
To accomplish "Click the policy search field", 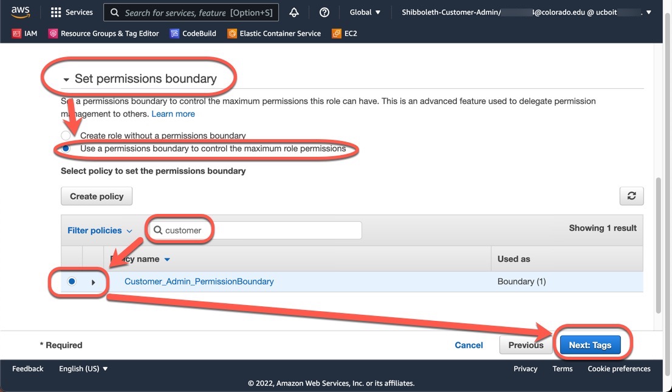I will pyautogui.click(x=255, y=230).
